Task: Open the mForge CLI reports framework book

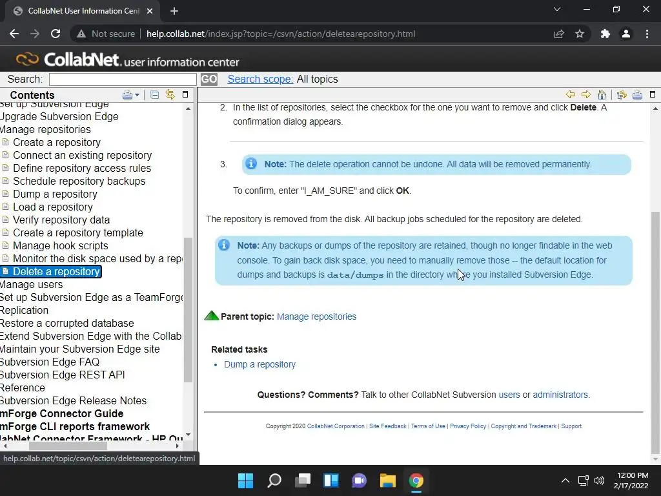Action: click(75, 427)
